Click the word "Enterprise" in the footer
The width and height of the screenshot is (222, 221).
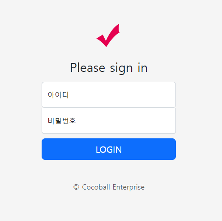pyautogui.click(x=128, y=187)
